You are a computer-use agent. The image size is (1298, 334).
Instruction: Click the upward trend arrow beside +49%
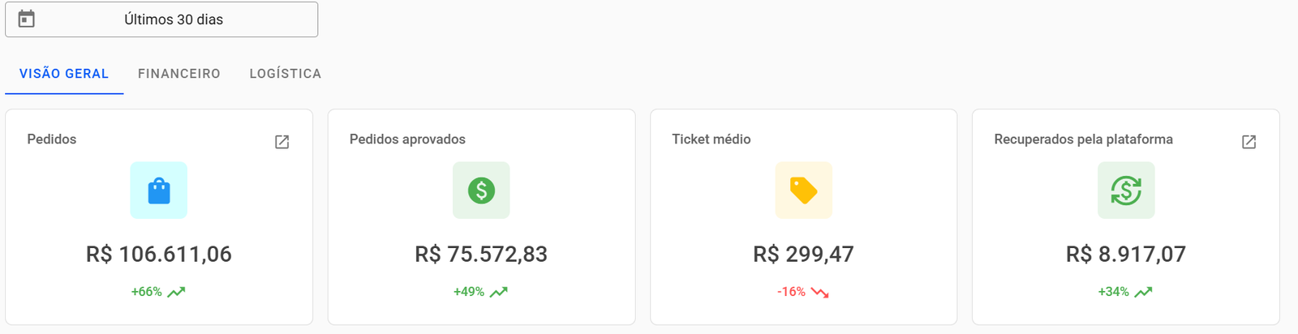click(x=499, y=292)
